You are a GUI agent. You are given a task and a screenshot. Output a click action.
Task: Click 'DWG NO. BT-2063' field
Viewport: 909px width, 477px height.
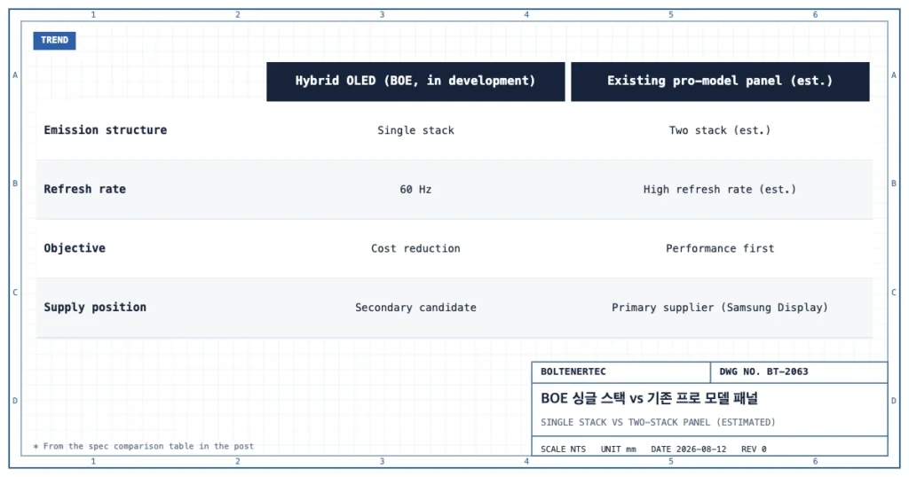pyautogui.click(x=799, y=371)
